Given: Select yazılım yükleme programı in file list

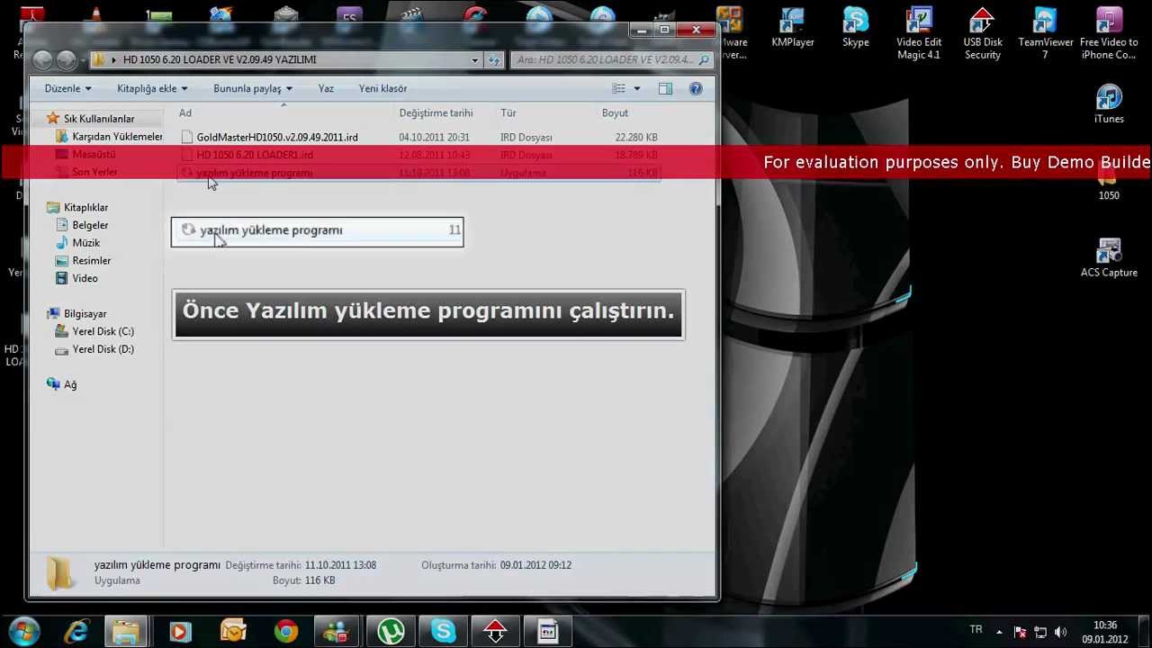Looking at the screenshot, I should (419, 173).
